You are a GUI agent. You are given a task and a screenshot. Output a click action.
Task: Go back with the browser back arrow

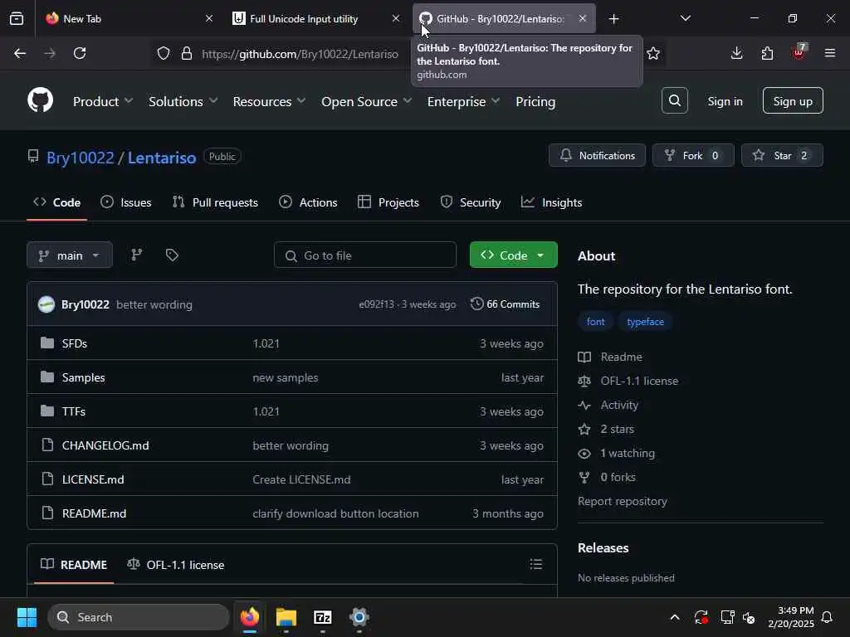(x=20, y=53)
